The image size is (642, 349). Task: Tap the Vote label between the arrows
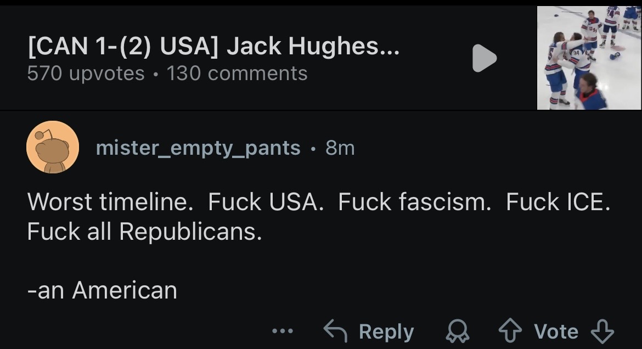point(556,331)
